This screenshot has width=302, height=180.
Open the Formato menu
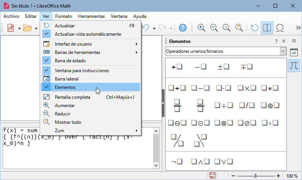pyautogui.click(x=64, y=16)
